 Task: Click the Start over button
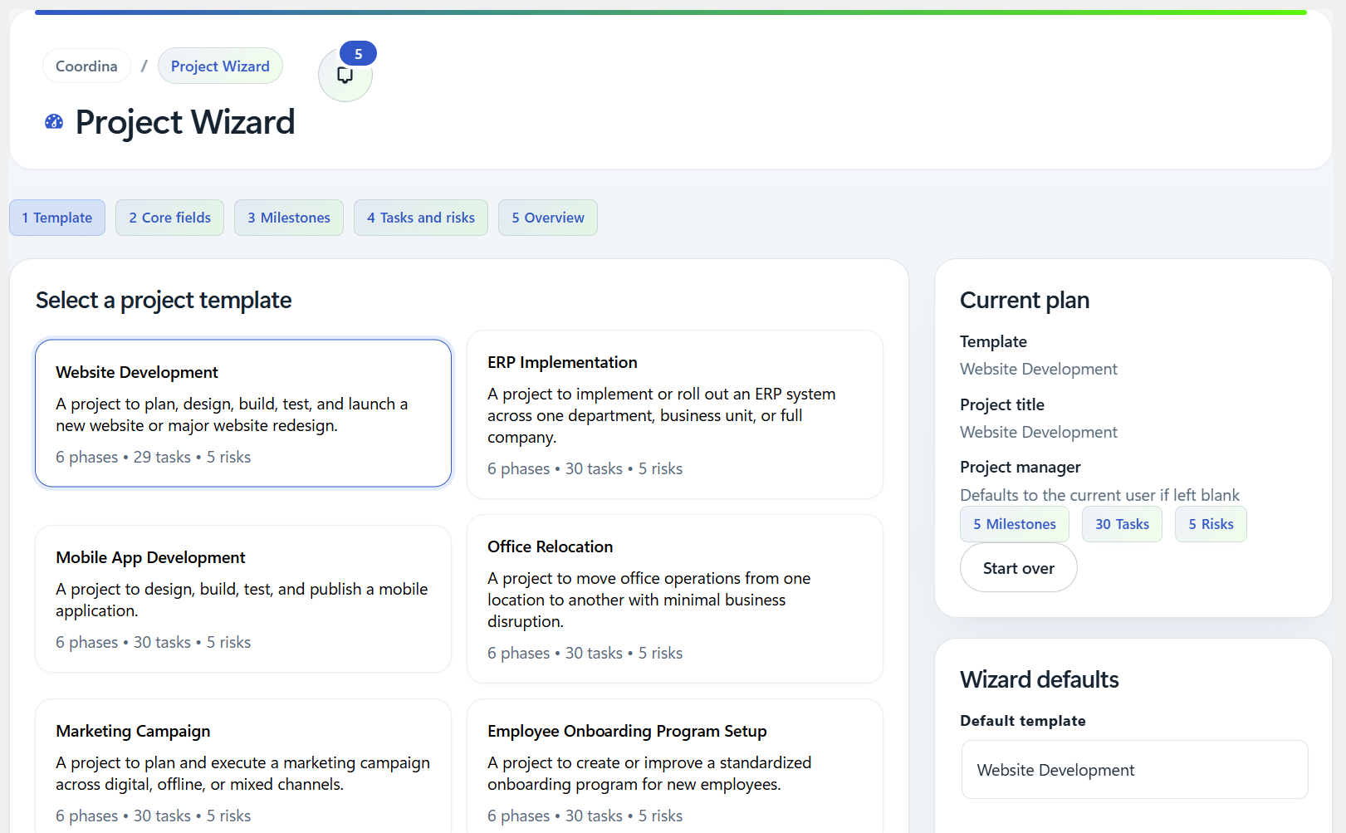[x=1019, y=568]
